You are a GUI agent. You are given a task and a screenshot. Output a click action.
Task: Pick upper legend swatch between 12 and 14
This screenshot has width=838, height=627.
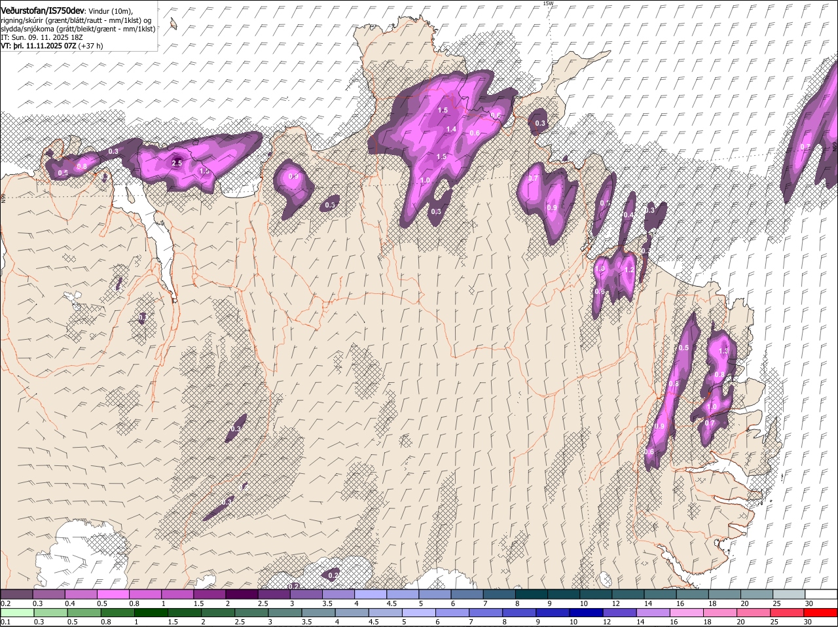[x=628, y=594]
